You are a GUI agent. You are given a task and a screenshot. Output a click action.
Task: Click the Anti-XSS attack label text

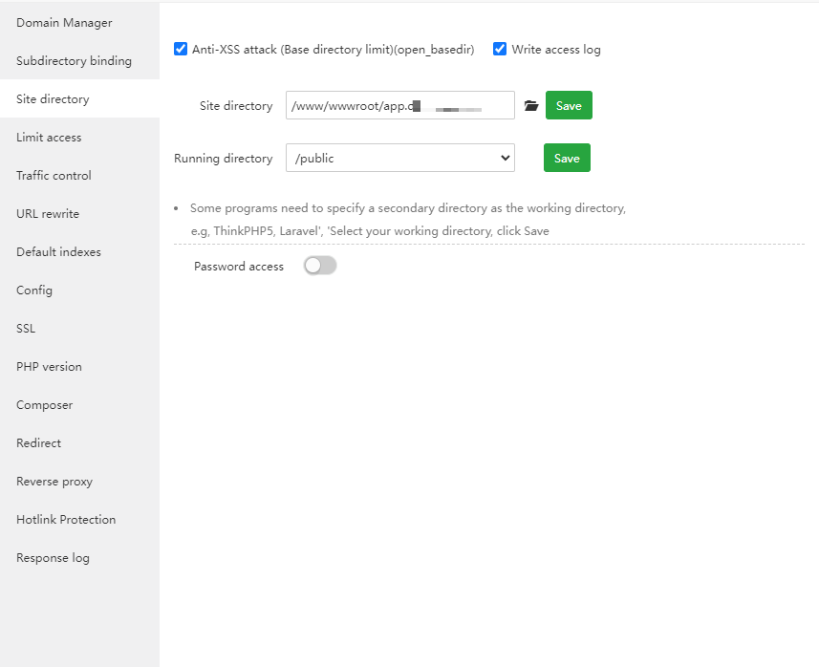coord(334,50)
